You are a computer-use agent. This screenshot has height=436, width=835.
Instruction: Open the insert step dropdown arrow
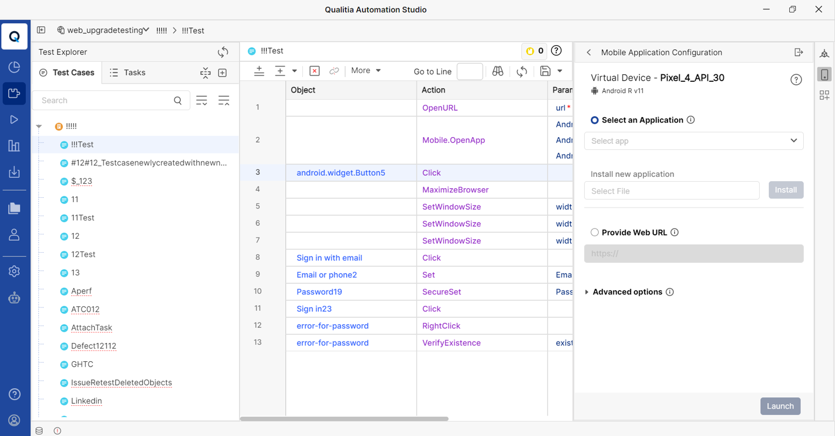pos(294,71)
